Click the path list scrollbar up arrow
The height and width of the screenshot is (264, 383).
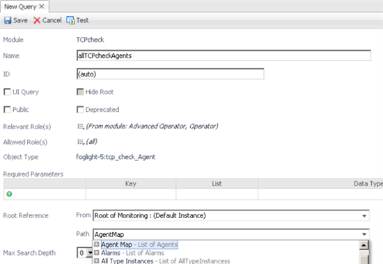[364, 245]
